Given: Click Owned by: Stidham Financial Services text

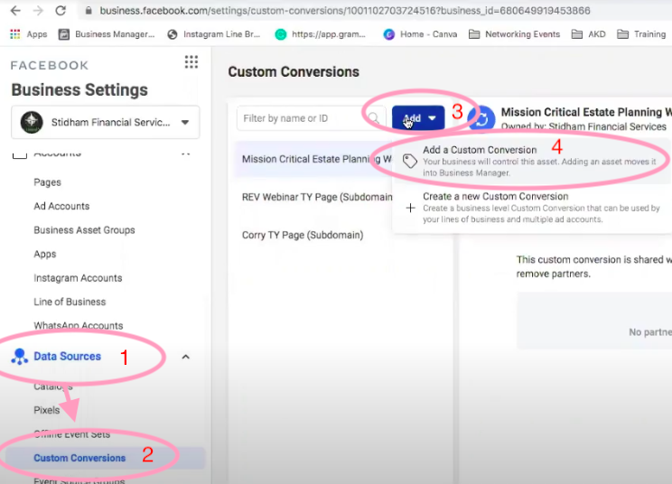Looking at the screenshot, I should (583, 126).
